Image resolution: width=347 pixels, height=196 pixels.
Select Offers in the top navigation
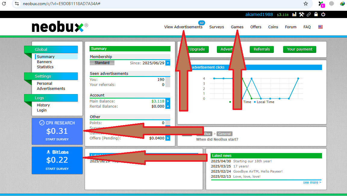click(x=256, y=27)
